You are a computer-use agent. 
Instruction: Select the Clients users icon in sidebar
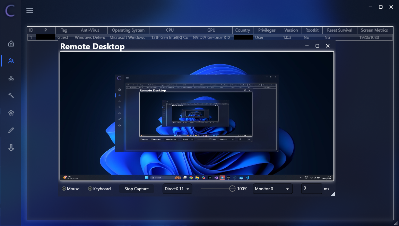click(x=11, y=61)
